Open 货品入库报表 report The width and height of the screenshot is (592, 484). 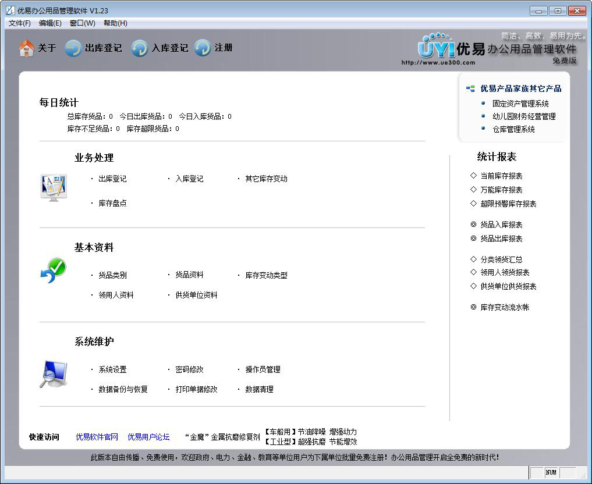coord(501,225)
